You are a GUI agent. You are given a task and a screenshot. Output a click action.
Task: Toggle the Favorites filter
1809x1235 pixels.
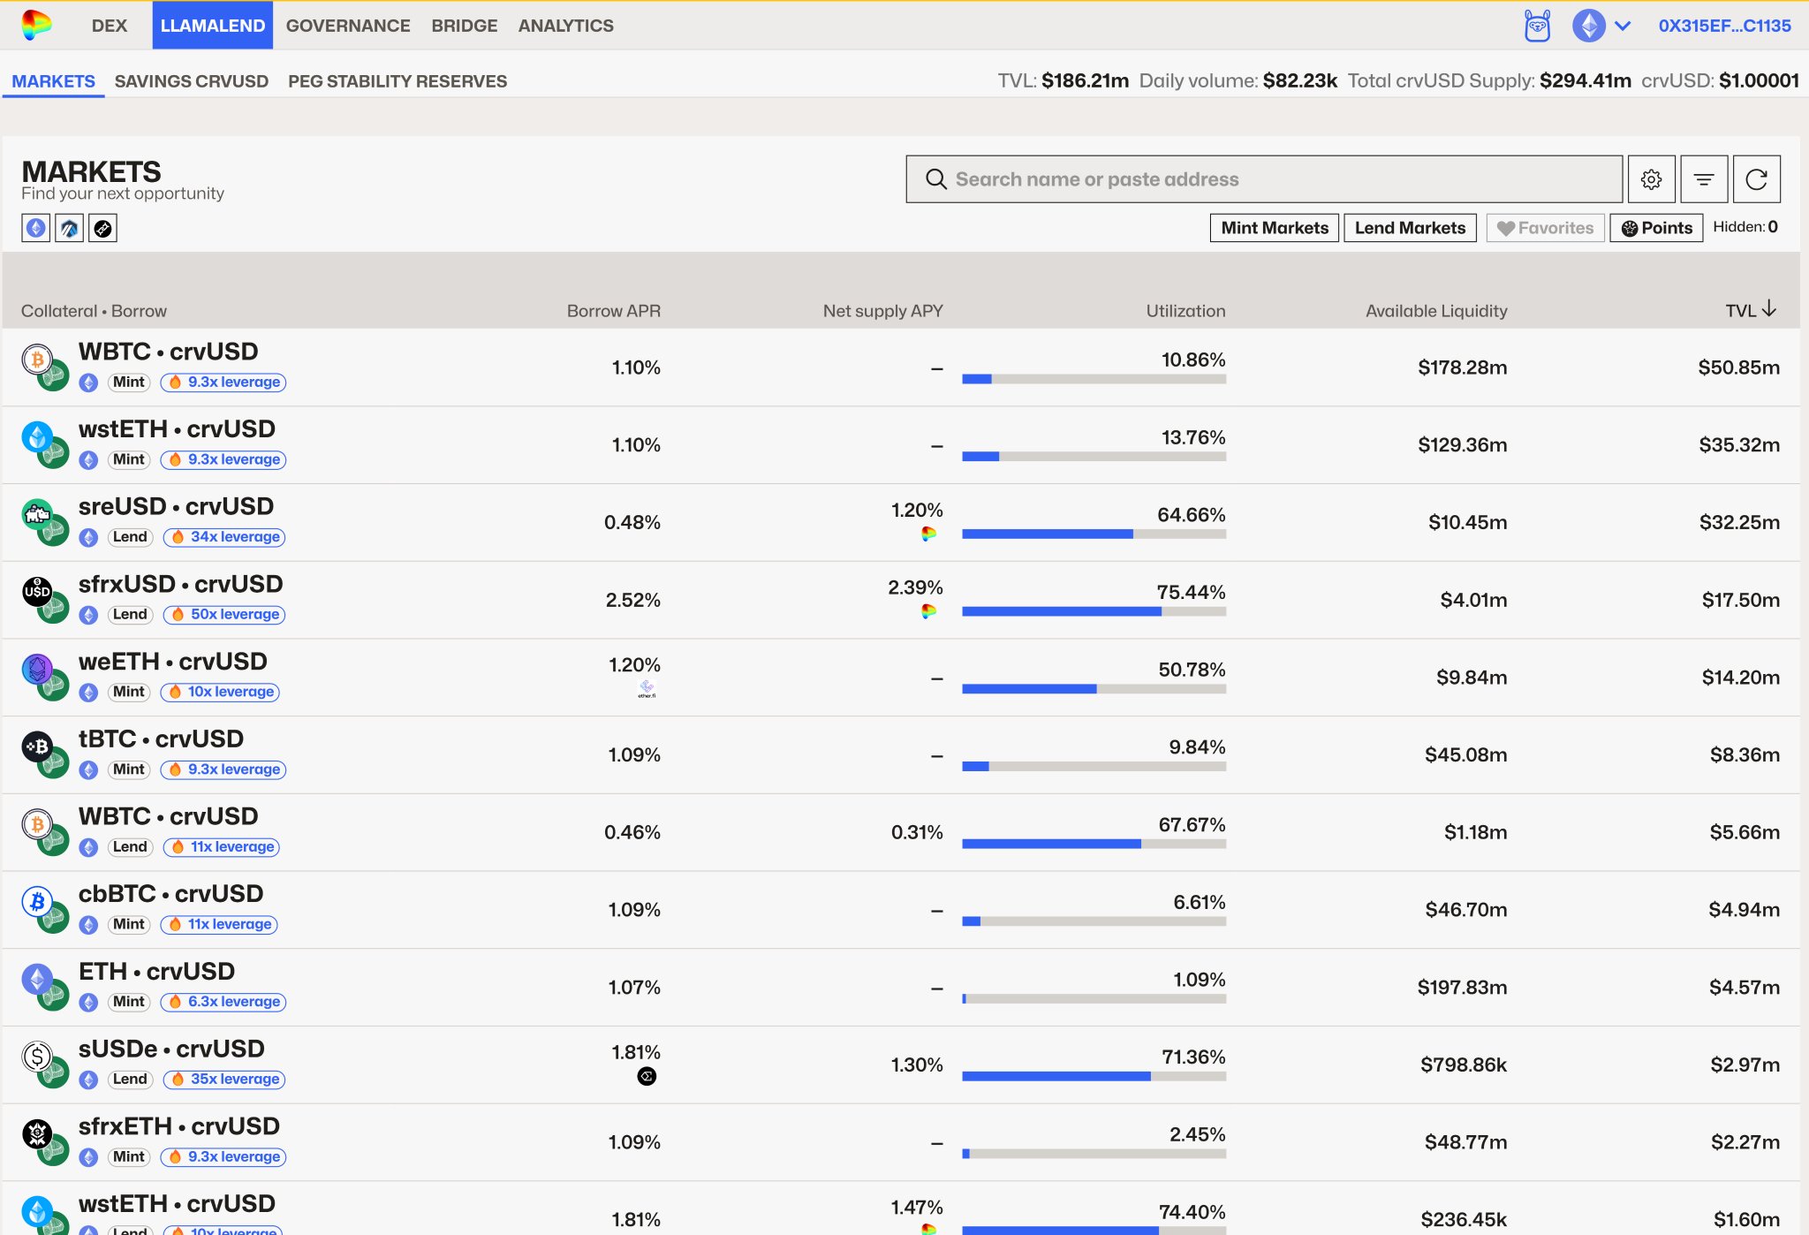point(1545,228)
